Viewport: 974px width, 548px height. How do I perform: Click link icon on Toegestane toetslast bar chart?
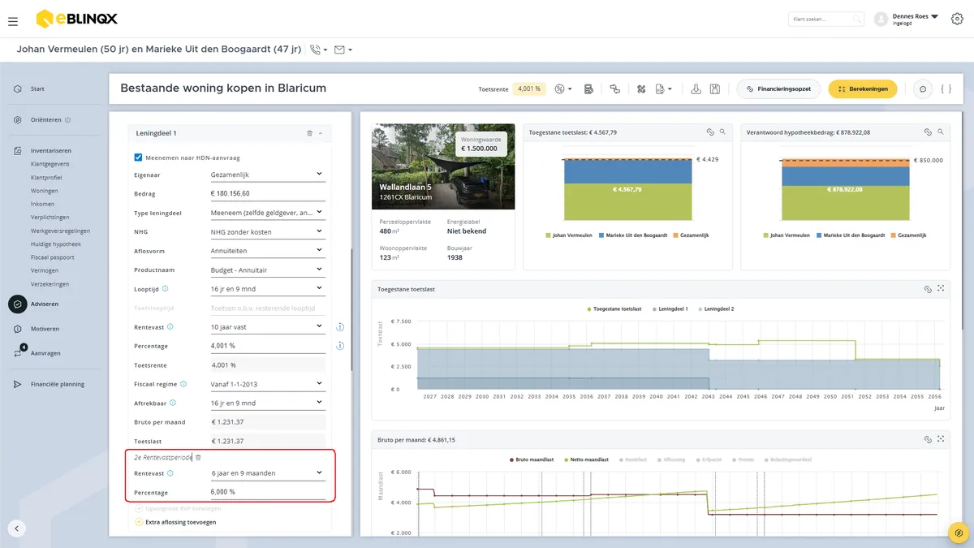709,132
